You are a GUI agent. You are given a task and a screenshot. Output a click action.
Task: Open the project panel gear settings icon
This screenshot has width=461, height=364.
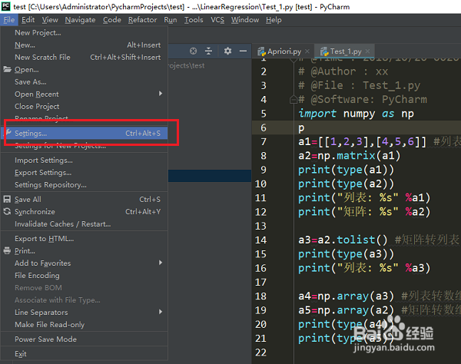click(x=227, y=51)
